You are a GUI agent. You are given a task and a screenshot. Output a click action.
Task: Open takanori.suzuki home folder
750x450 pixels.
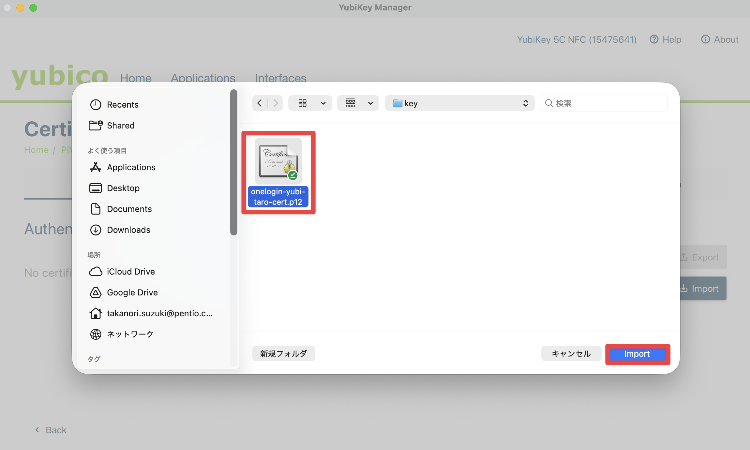(159, 313)
